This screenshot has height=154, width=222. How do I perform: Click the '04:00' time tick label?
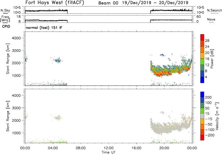click(x=53, y=148)
